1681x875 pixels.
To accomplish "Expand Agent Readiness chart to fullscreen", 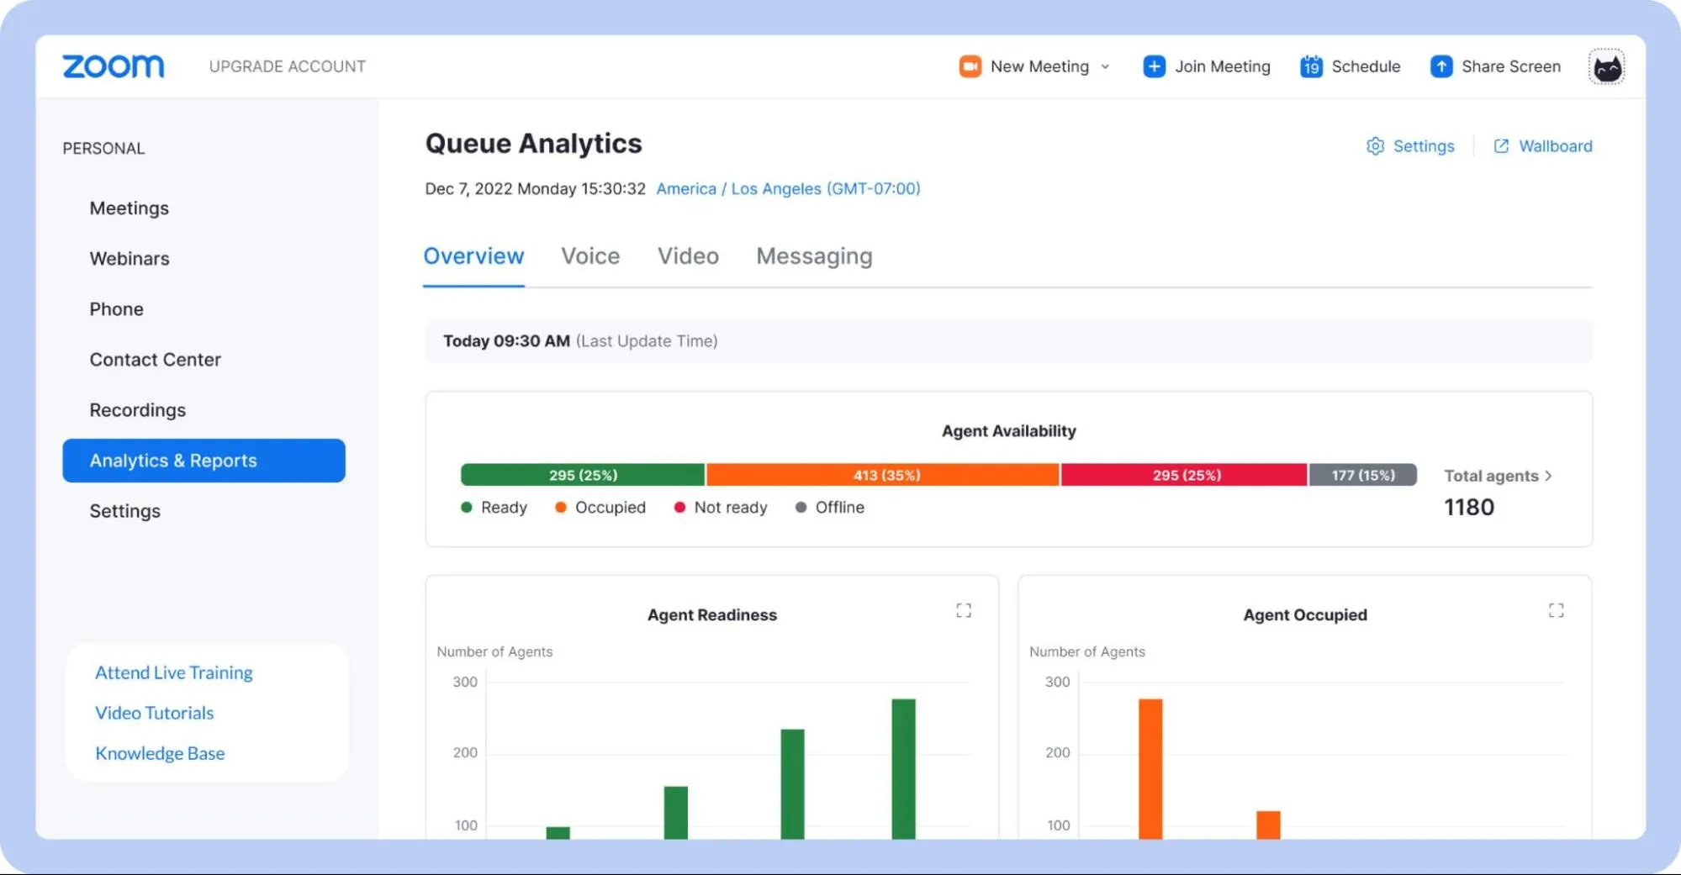I will point(964,610).
